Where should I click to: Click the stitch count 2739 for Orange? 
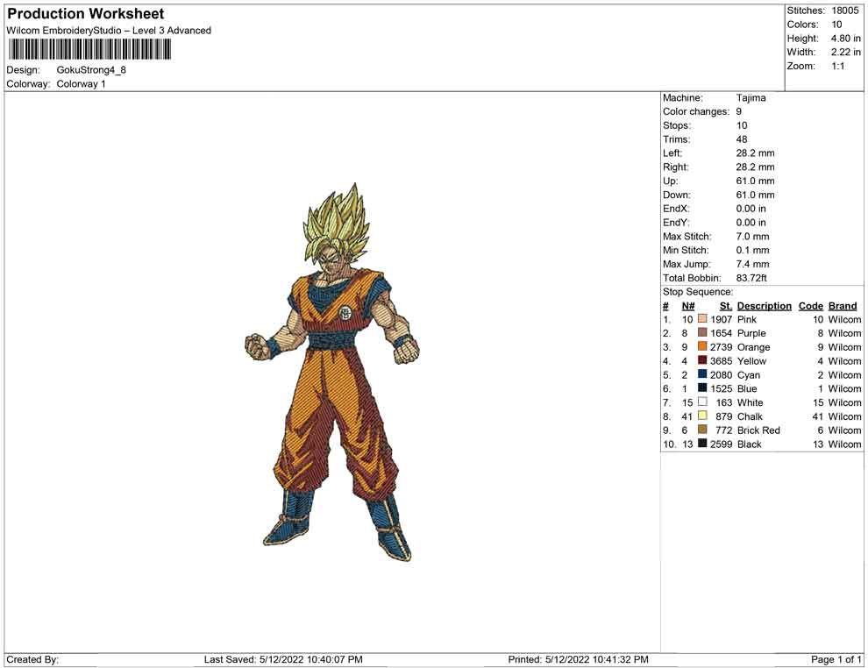721,347
